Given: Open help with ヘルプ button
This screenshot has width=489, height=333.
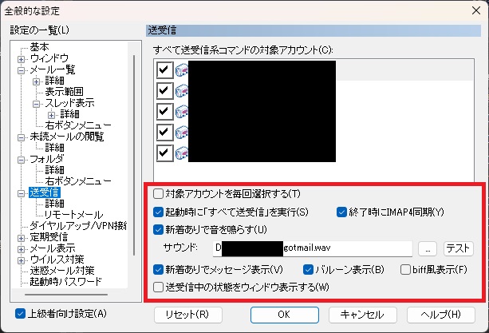Looking at the screenshot, I should coord(441,315).
